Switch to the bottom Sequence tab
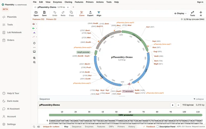 click(76, 127)
